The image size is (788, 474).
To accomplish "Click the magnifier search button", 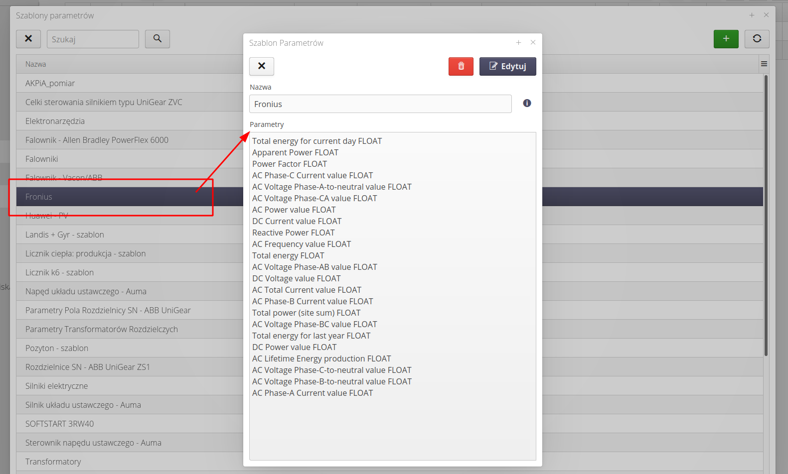I will point(158,39).
